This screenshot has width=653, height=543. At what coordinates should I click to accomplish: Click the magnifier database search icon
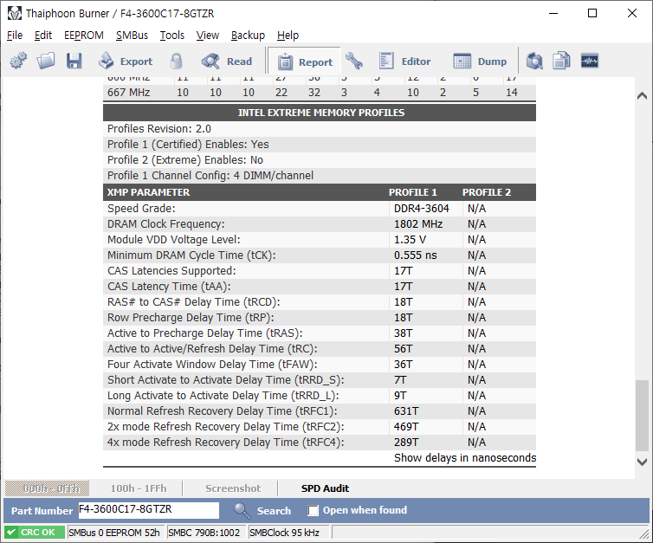pyautogui.click(x=534, y=61)
